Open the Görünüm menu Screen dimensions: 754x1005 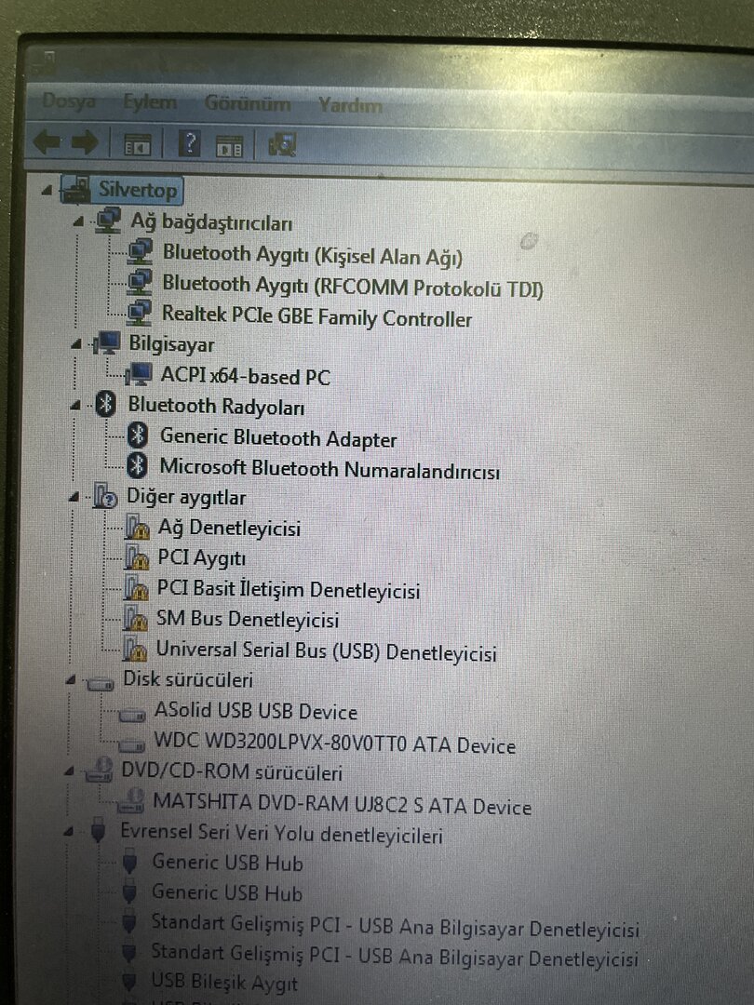pyautogui.click(x=248, y=103)
